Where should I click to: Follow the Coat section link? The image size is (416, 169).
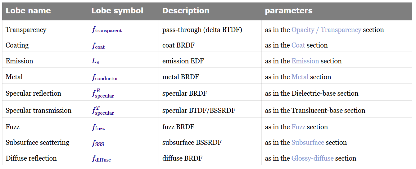[x=298, y=45]
